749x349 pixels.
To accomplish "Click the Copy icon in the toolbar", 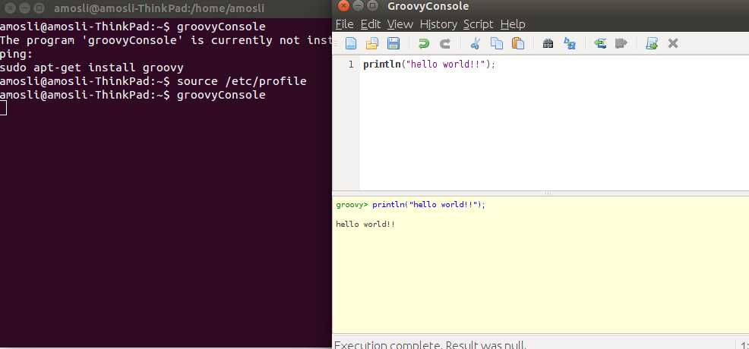I will [497, 43].
